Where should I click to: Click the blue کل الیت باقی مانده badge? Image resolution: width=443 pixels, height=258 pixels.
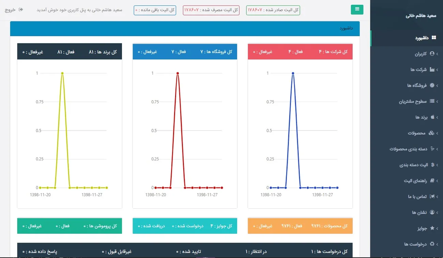point(155,10)
